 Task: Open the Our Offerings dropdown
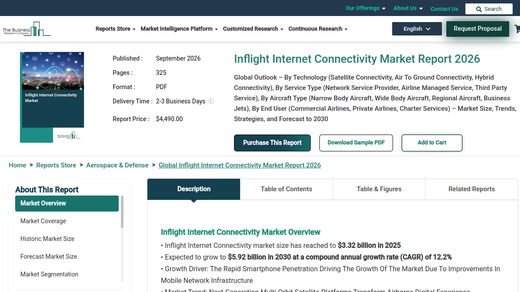[x=365, y=8]
